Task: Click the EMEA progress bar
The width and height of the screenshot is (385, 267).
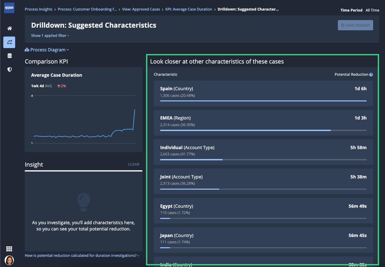Action: pos(263,130)
